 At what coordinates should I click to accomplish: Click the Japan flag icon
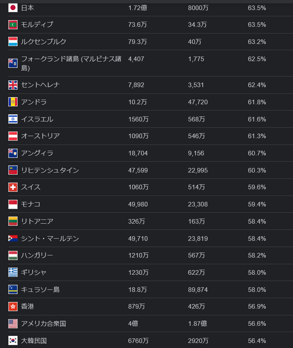[x=13, y=8]
